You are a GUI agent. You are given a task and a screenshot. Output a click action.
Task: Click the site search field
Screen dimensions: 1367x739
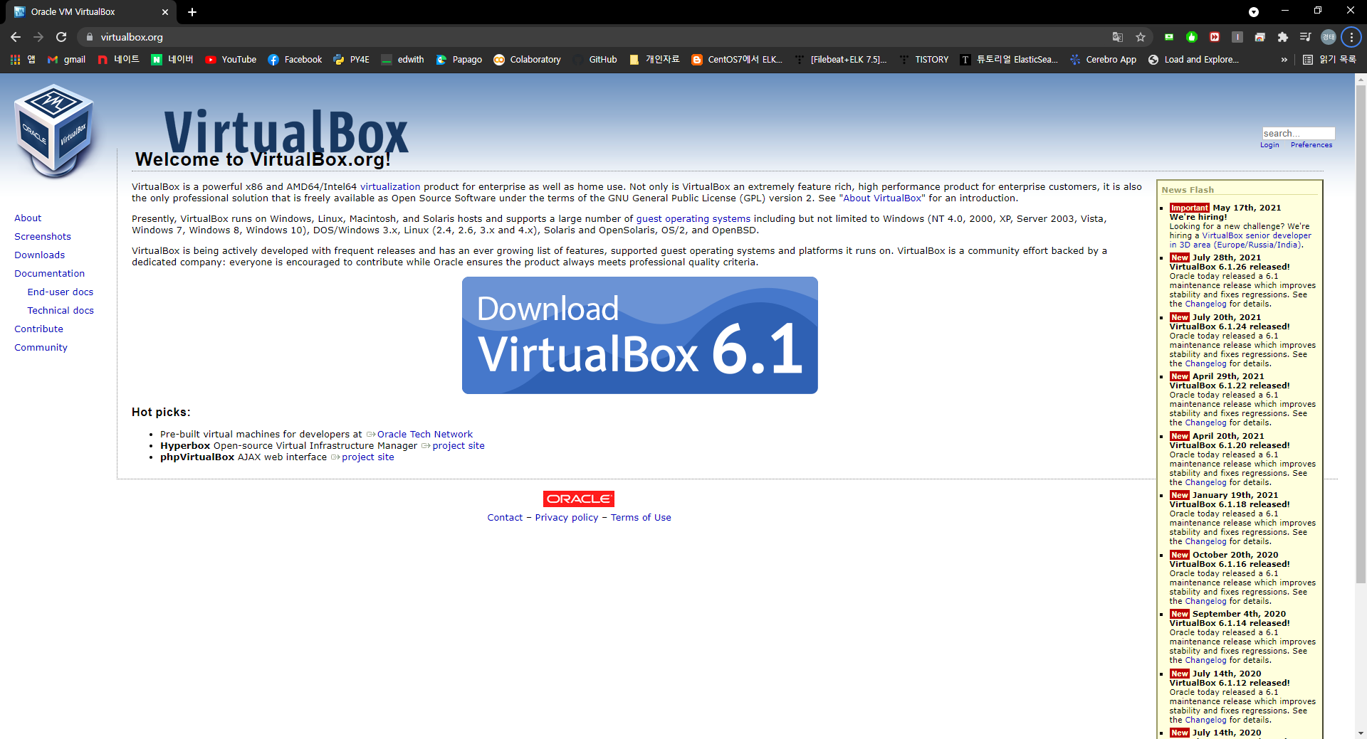(x=1298, y=133)
